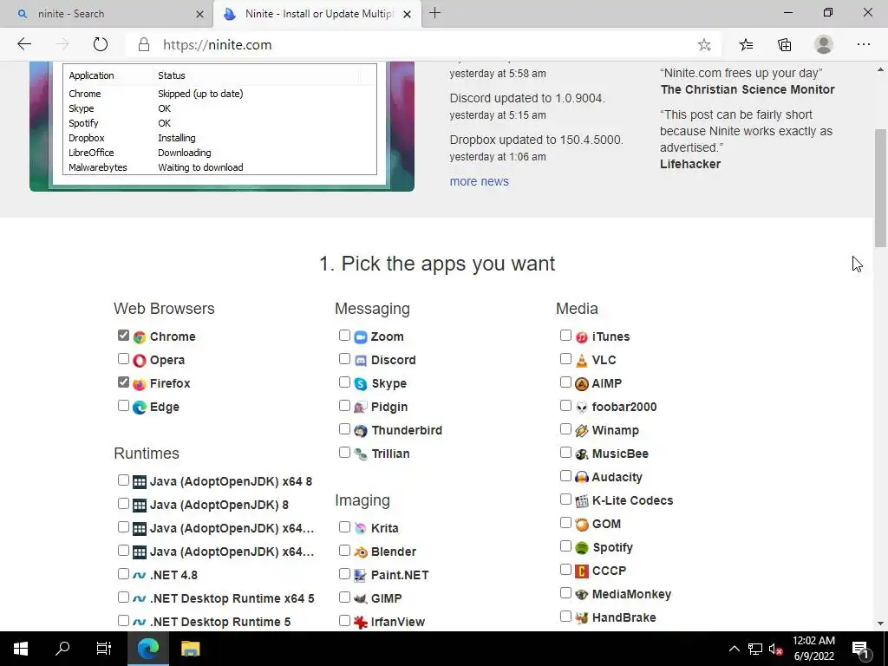The image size is (888, 666).
Task: Click the network tray icon
Action: [755, 649]
